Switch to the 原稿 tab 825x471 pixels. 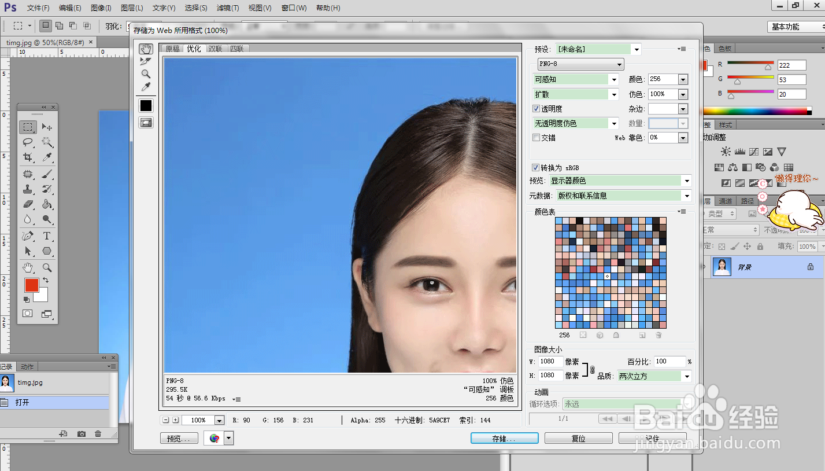click(x=173, y=49)
